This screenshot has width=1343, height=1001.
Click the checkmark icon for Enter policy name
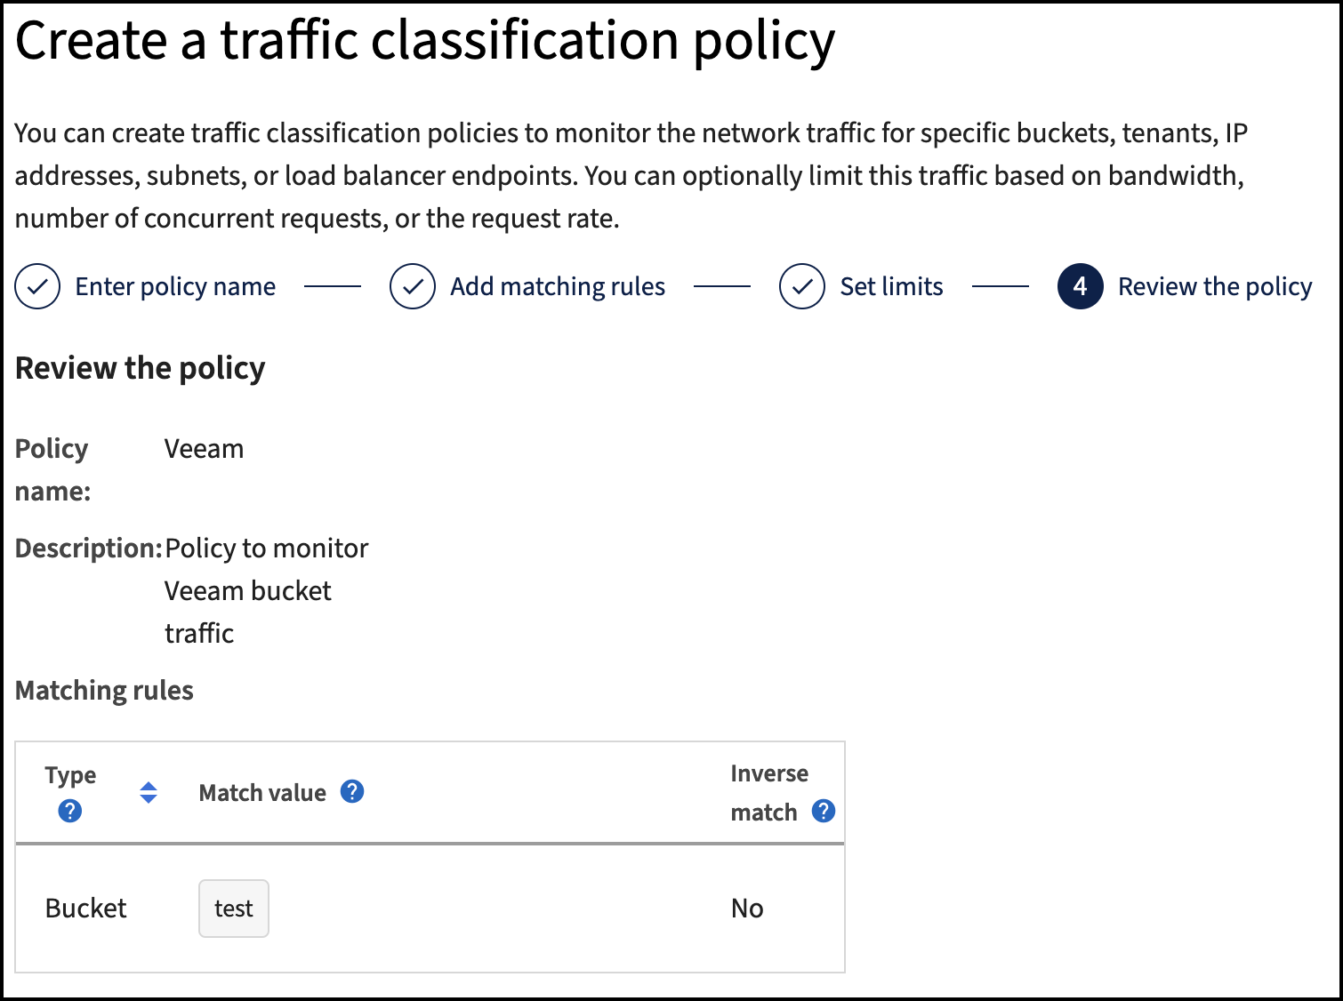(37, 286)
